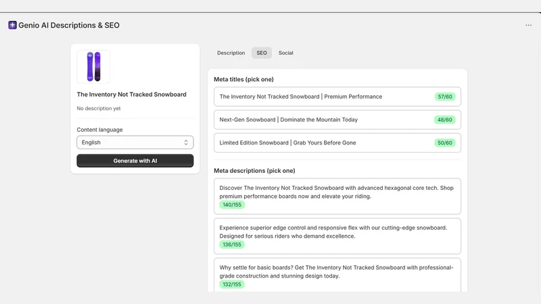Open the Content language English dropdown

tap(135, 143)
